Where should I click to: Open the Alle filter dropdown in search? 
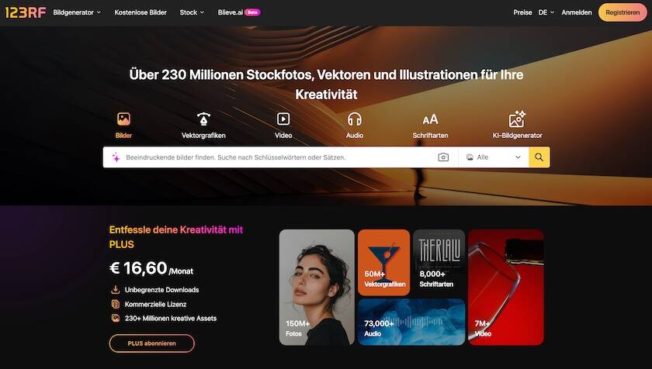pyautogui.click(x=494, y=157)
